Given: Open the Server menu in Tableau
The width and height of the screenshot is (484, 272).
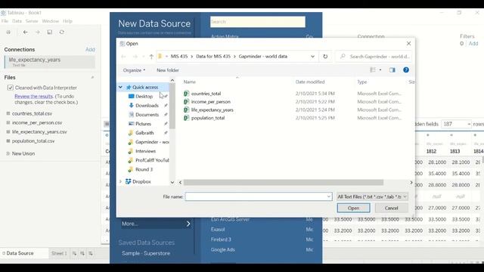Looking at the screenshot, I should 32,21.
